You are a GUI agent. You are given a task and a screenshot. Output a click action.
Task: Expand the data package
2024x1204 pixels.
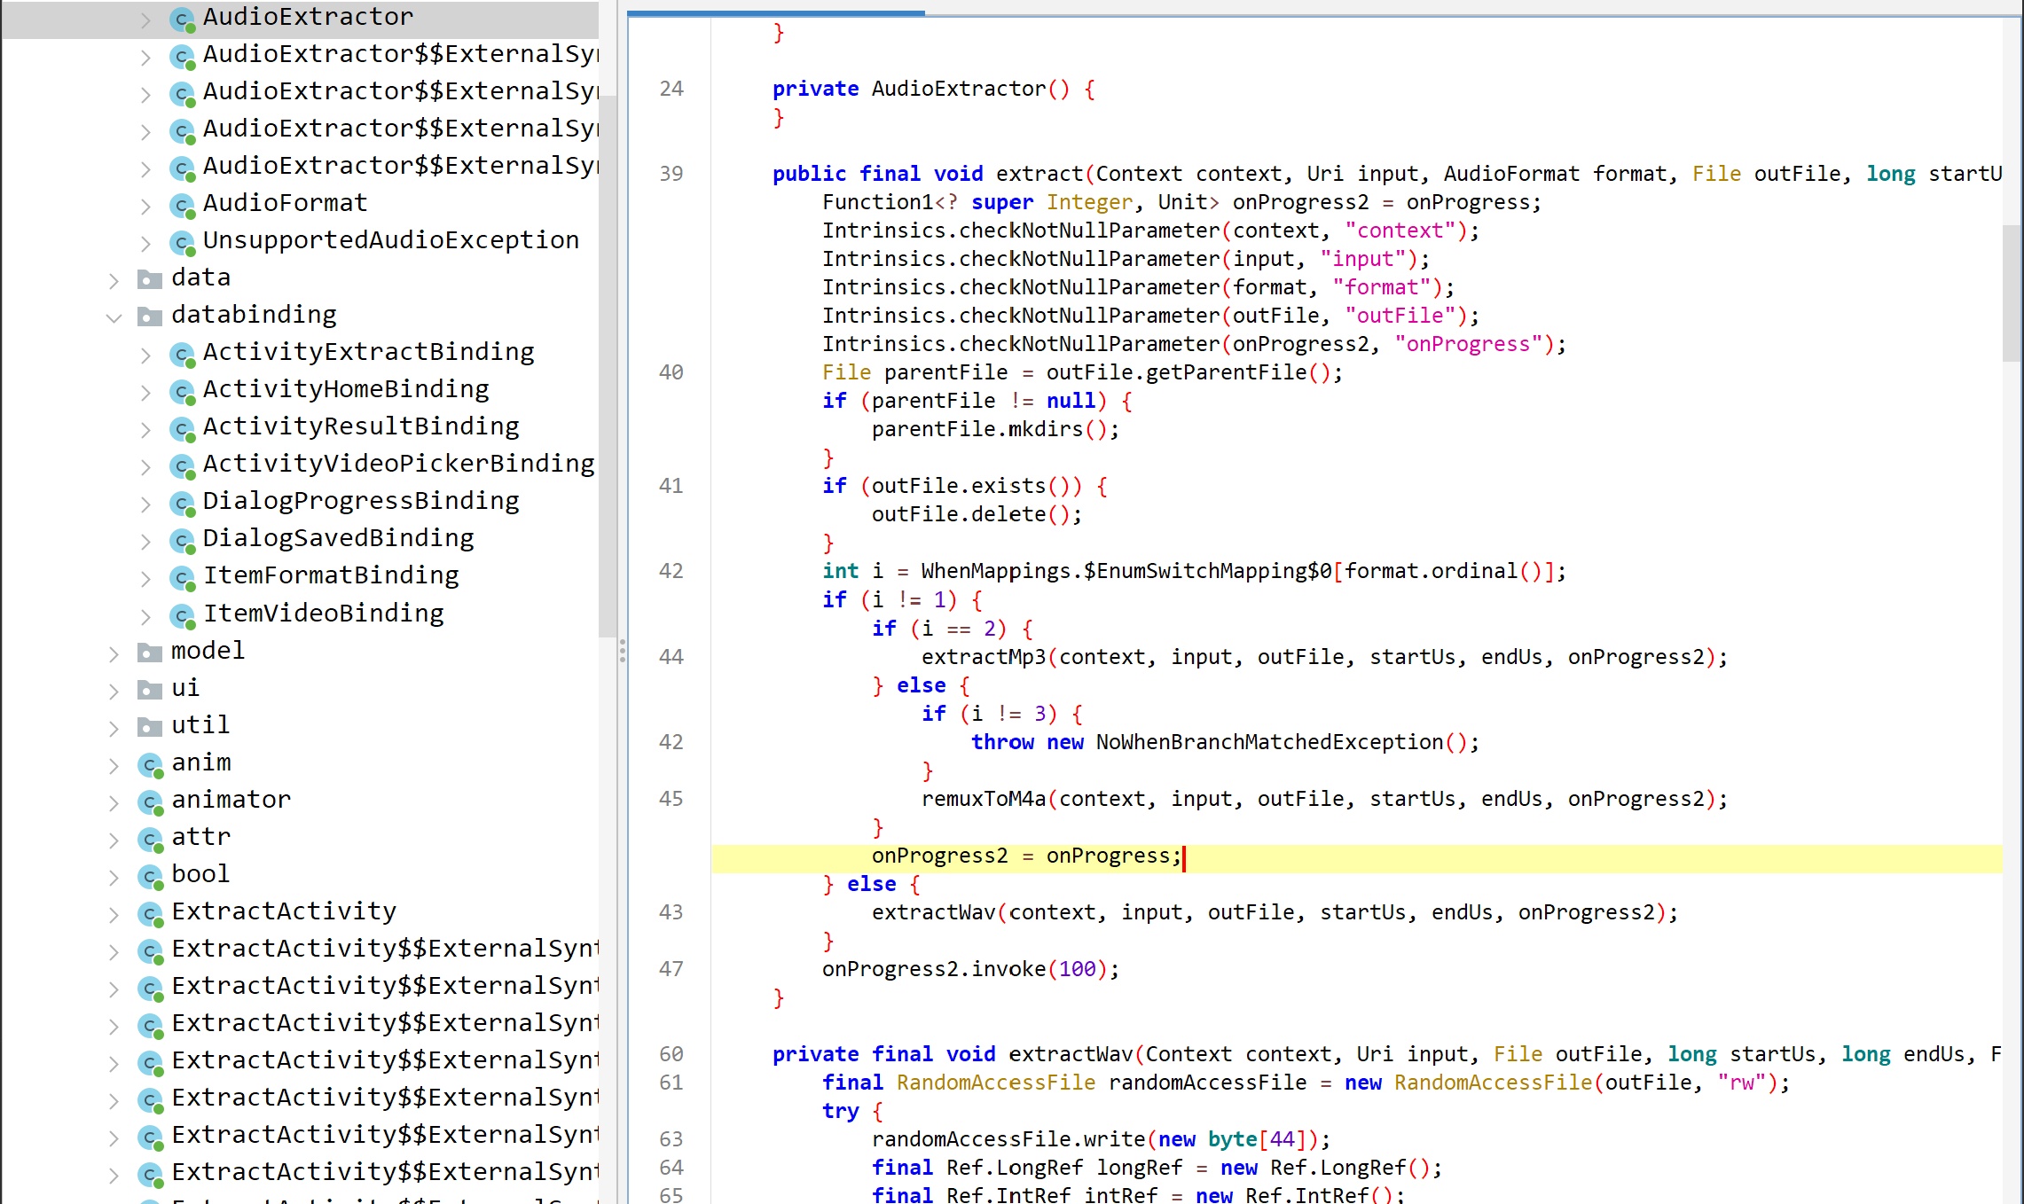coord(114,280)
